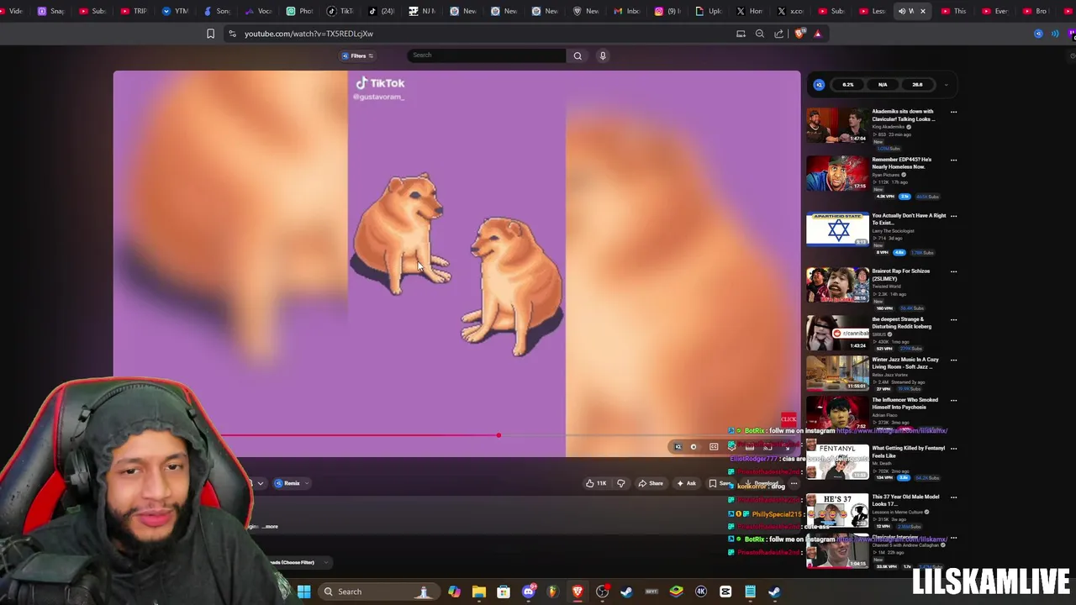Toggle autoplay switch in player controls
The image size is (1076, 605).
click(694, 447)
